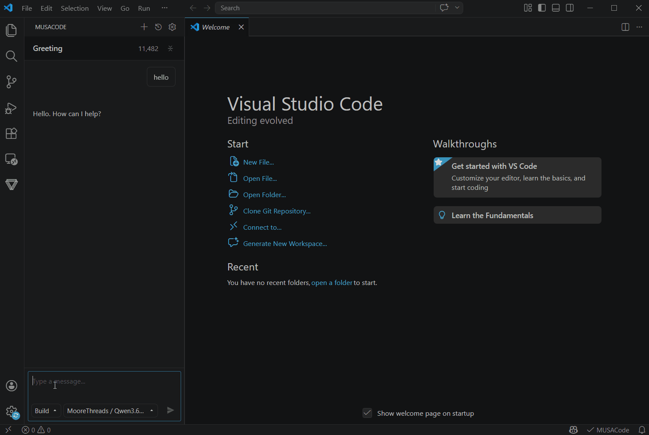Open the View menu
The height and width of the screenshot is (435, 649).
point(104,8)
